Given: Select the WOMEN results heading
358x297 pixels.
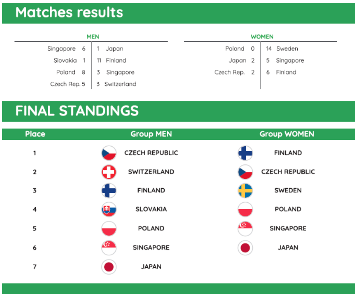Looking at the screenshot, I should click(x=262, y=37).
